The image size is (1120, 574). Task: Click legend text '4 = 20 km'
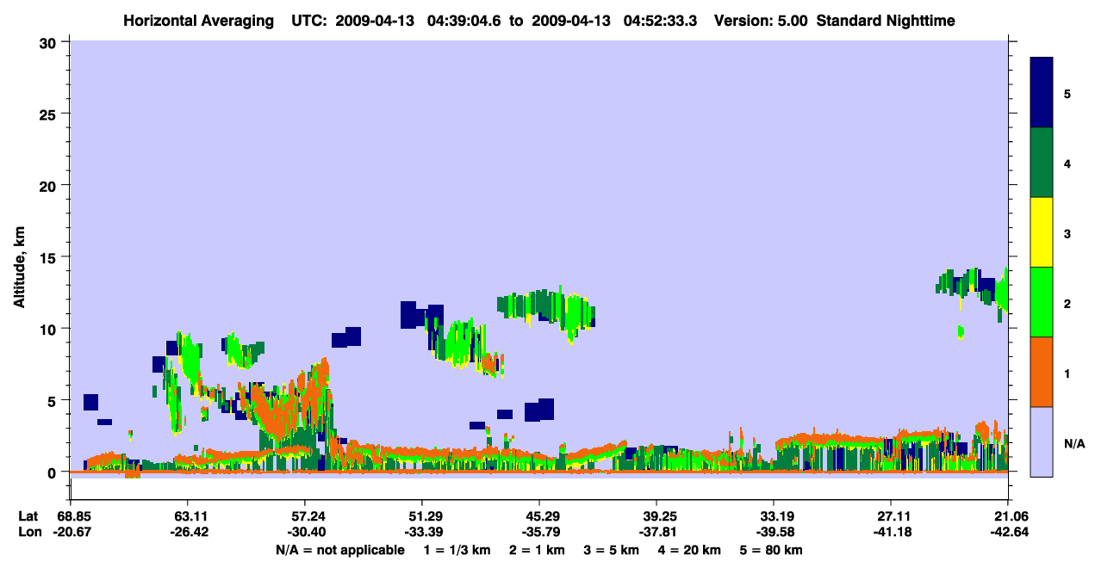point(688,550)
